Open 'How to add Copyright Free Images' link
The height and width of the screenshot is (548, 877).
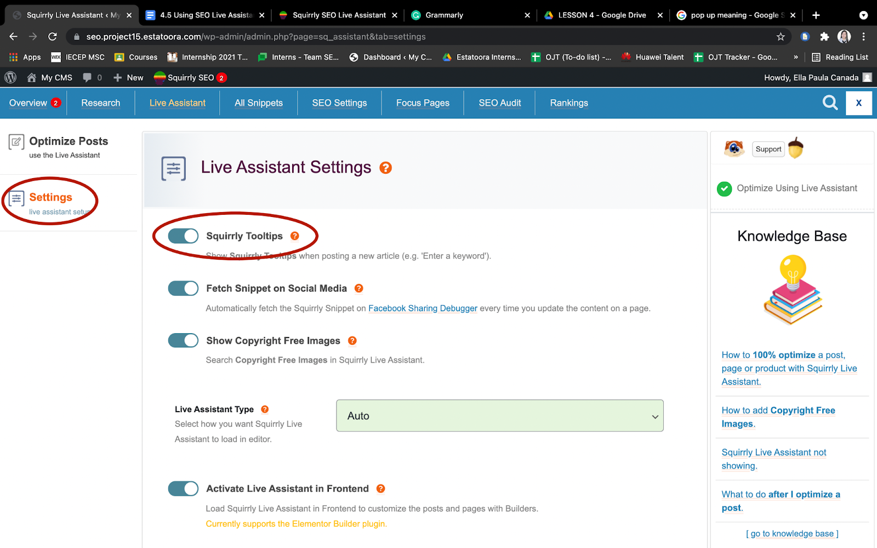(778, 417)
